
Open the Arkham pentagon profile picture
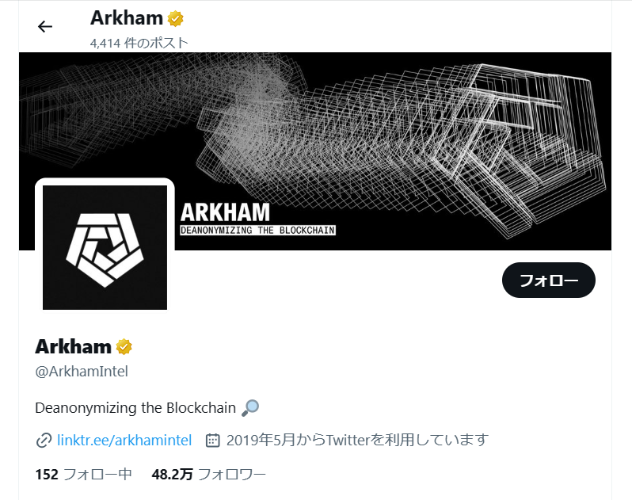point(105,247)
